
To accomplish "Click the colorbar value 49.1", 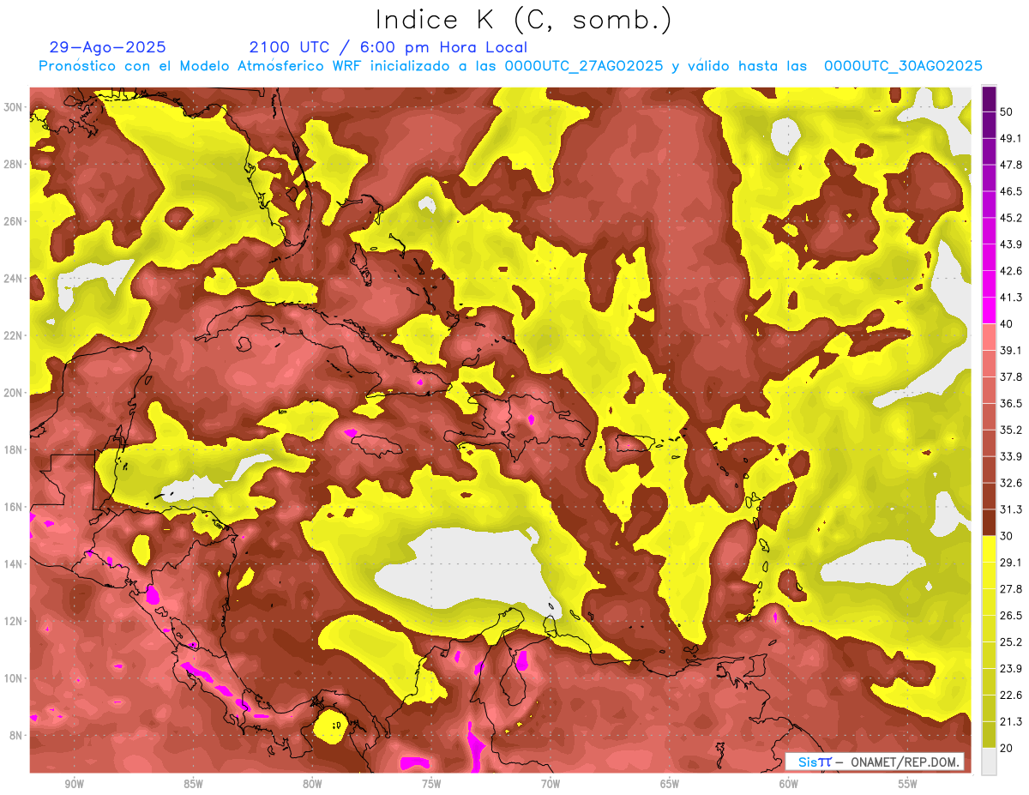I will 1011,138.
